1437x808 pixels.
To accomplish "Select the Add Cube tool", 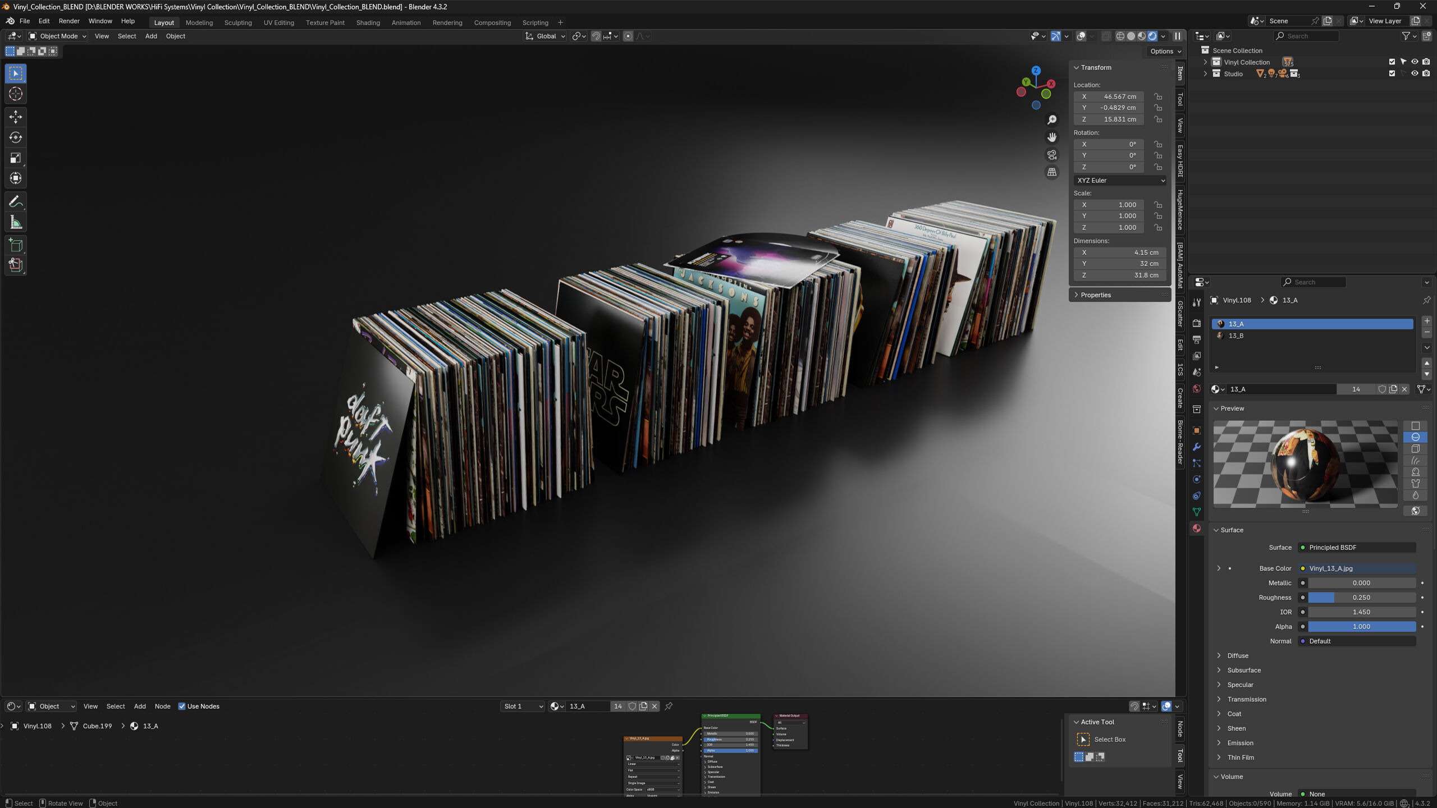I will [x=16, y=245].
